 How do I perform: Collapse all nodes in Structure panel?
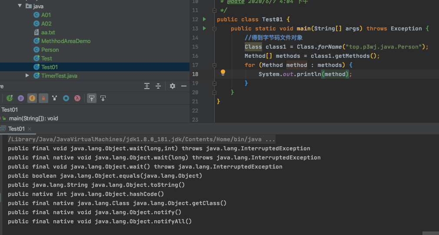click(158, 86)
